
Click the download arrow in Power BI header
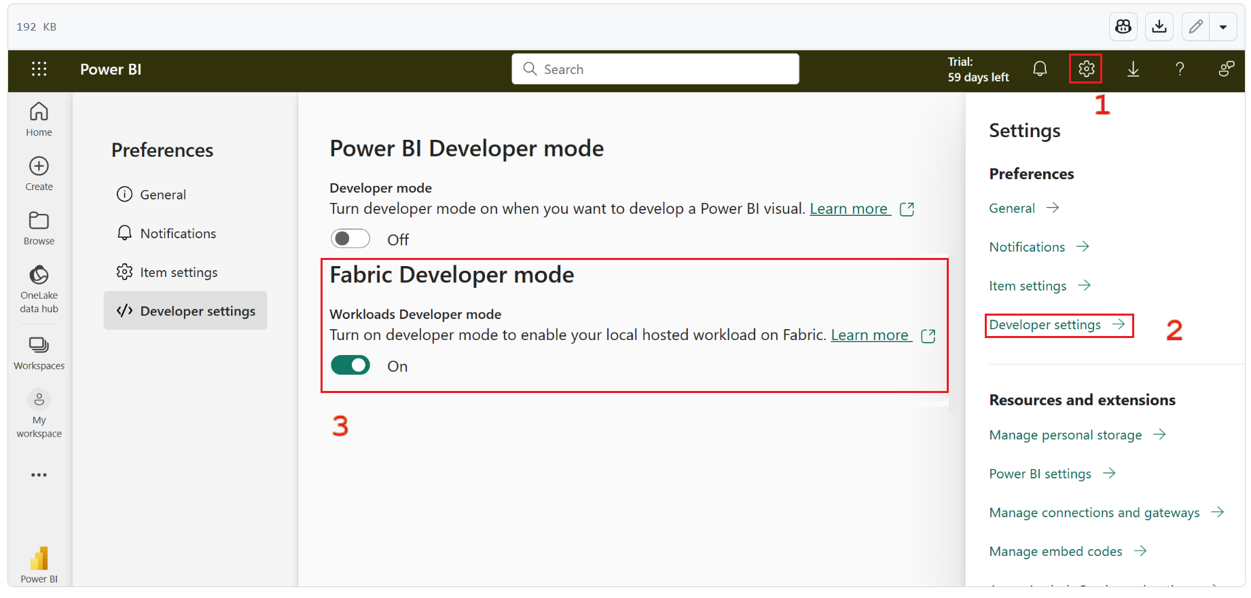coord(1133,69)
